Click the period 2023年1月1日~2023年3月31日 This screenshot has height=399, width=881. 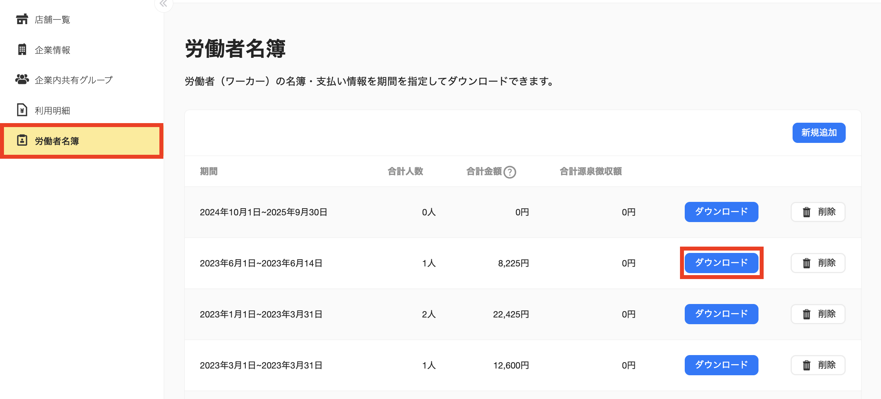[x=261, y=314]
